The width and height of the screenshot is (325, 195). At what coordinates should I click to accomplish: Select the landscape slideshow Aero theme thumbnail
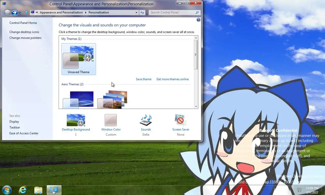pyautogui.click(x=113, y=100)
